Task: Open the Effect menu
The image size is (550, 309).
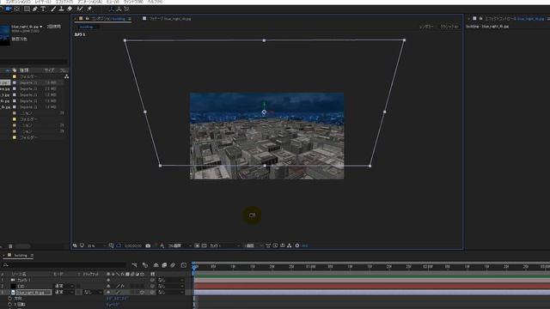Action: (x=64, y=2)
